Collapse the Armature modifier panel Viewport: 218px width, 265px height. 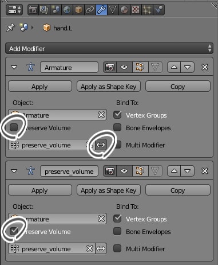tap(14, 67)
